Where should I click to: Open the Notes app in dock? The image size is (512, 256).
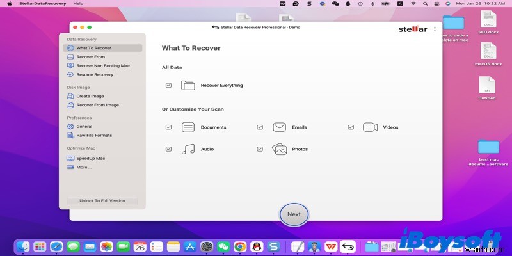[173, 246]
